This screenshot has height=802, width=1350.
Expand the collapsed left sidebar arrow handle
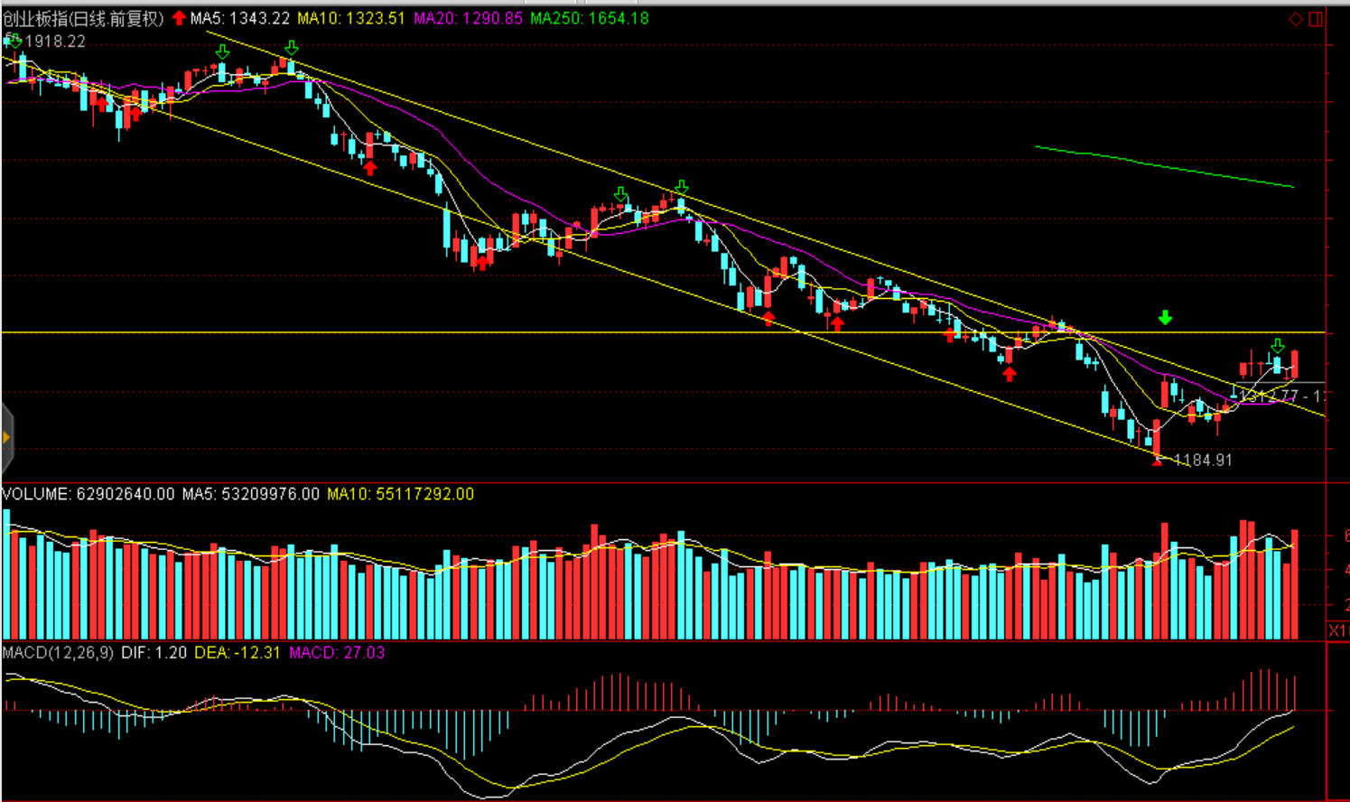tap(6, 438)
